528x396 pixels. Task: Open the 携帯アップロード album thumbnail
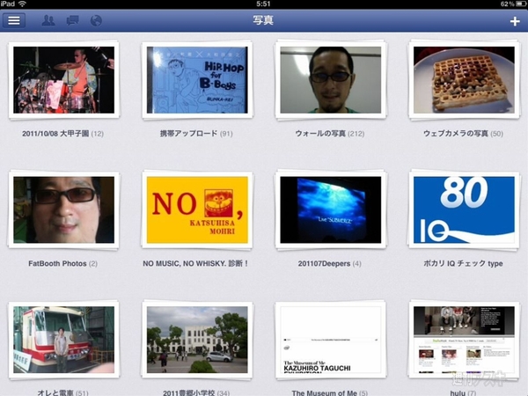(197, 80)
